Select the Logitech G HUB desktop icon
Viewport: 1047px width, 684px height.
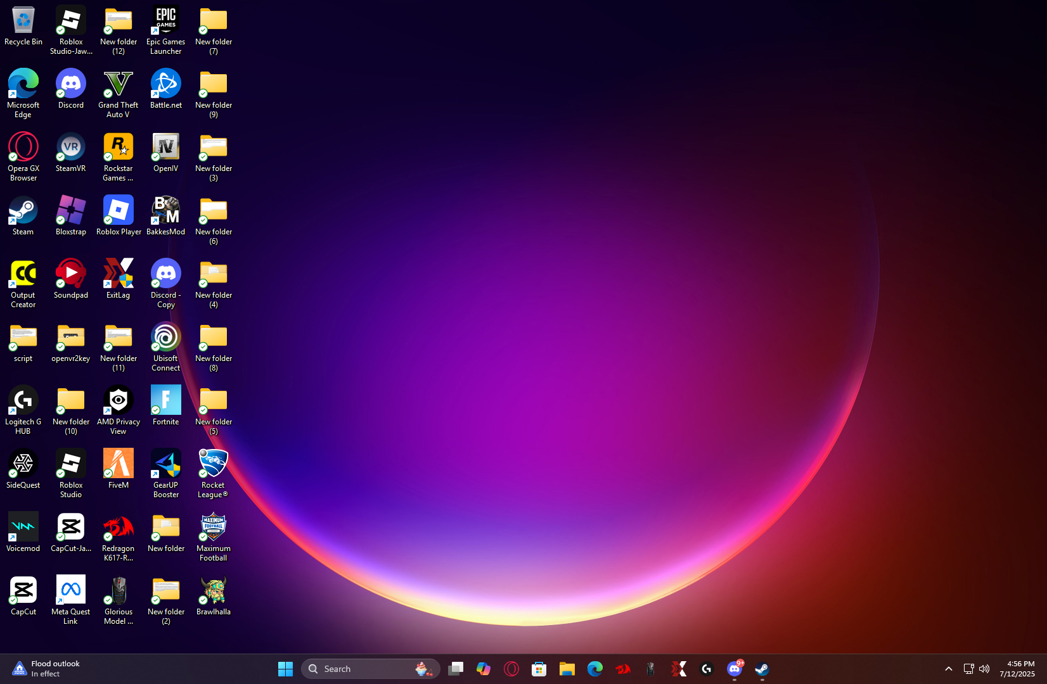click(x=23, y=410)
